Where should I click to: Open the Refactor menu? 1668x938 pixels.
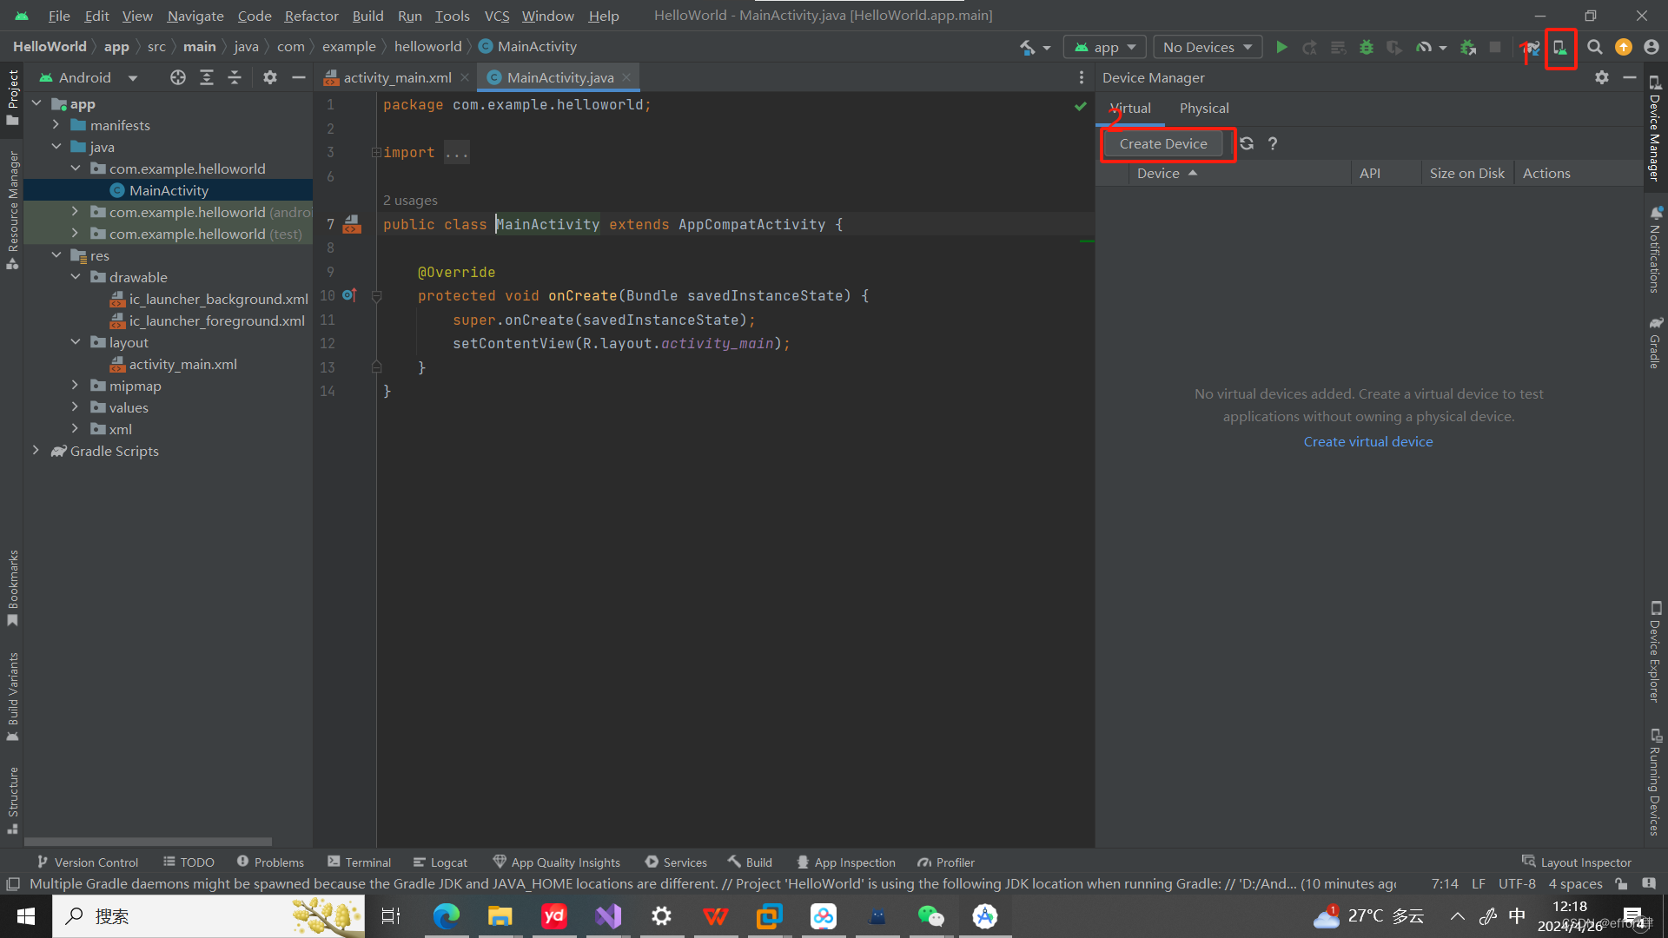(x=311, y=16)
